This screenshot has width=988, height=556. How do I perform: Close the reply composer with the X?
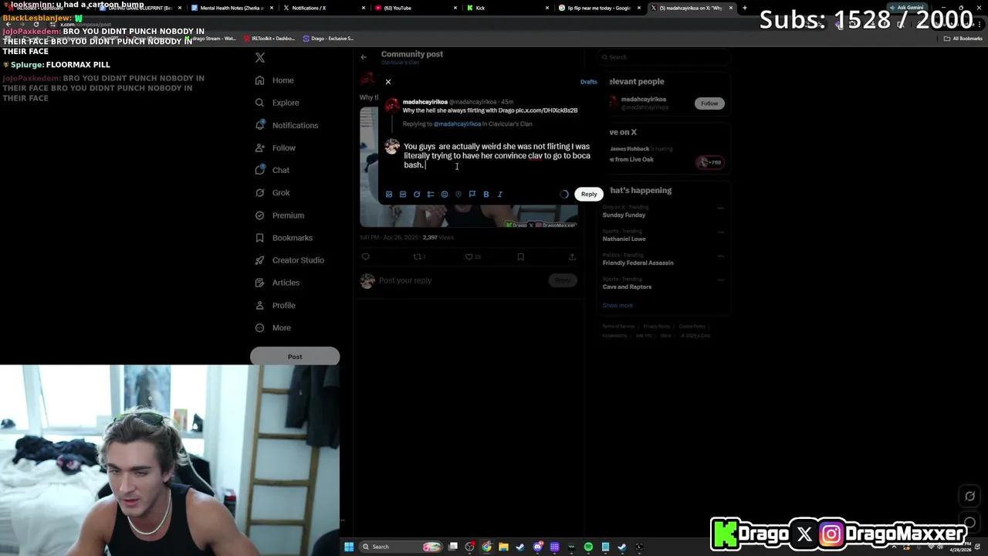coord(388,82)
